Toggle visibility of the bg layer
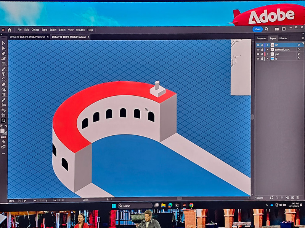Viewport: 305px width, 228px height. [x=258, y=58]
